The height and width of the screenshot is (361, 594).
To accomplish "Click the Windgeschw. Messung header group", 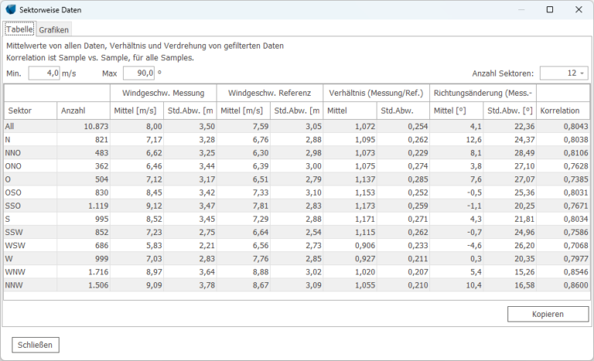I will point(163,93).
